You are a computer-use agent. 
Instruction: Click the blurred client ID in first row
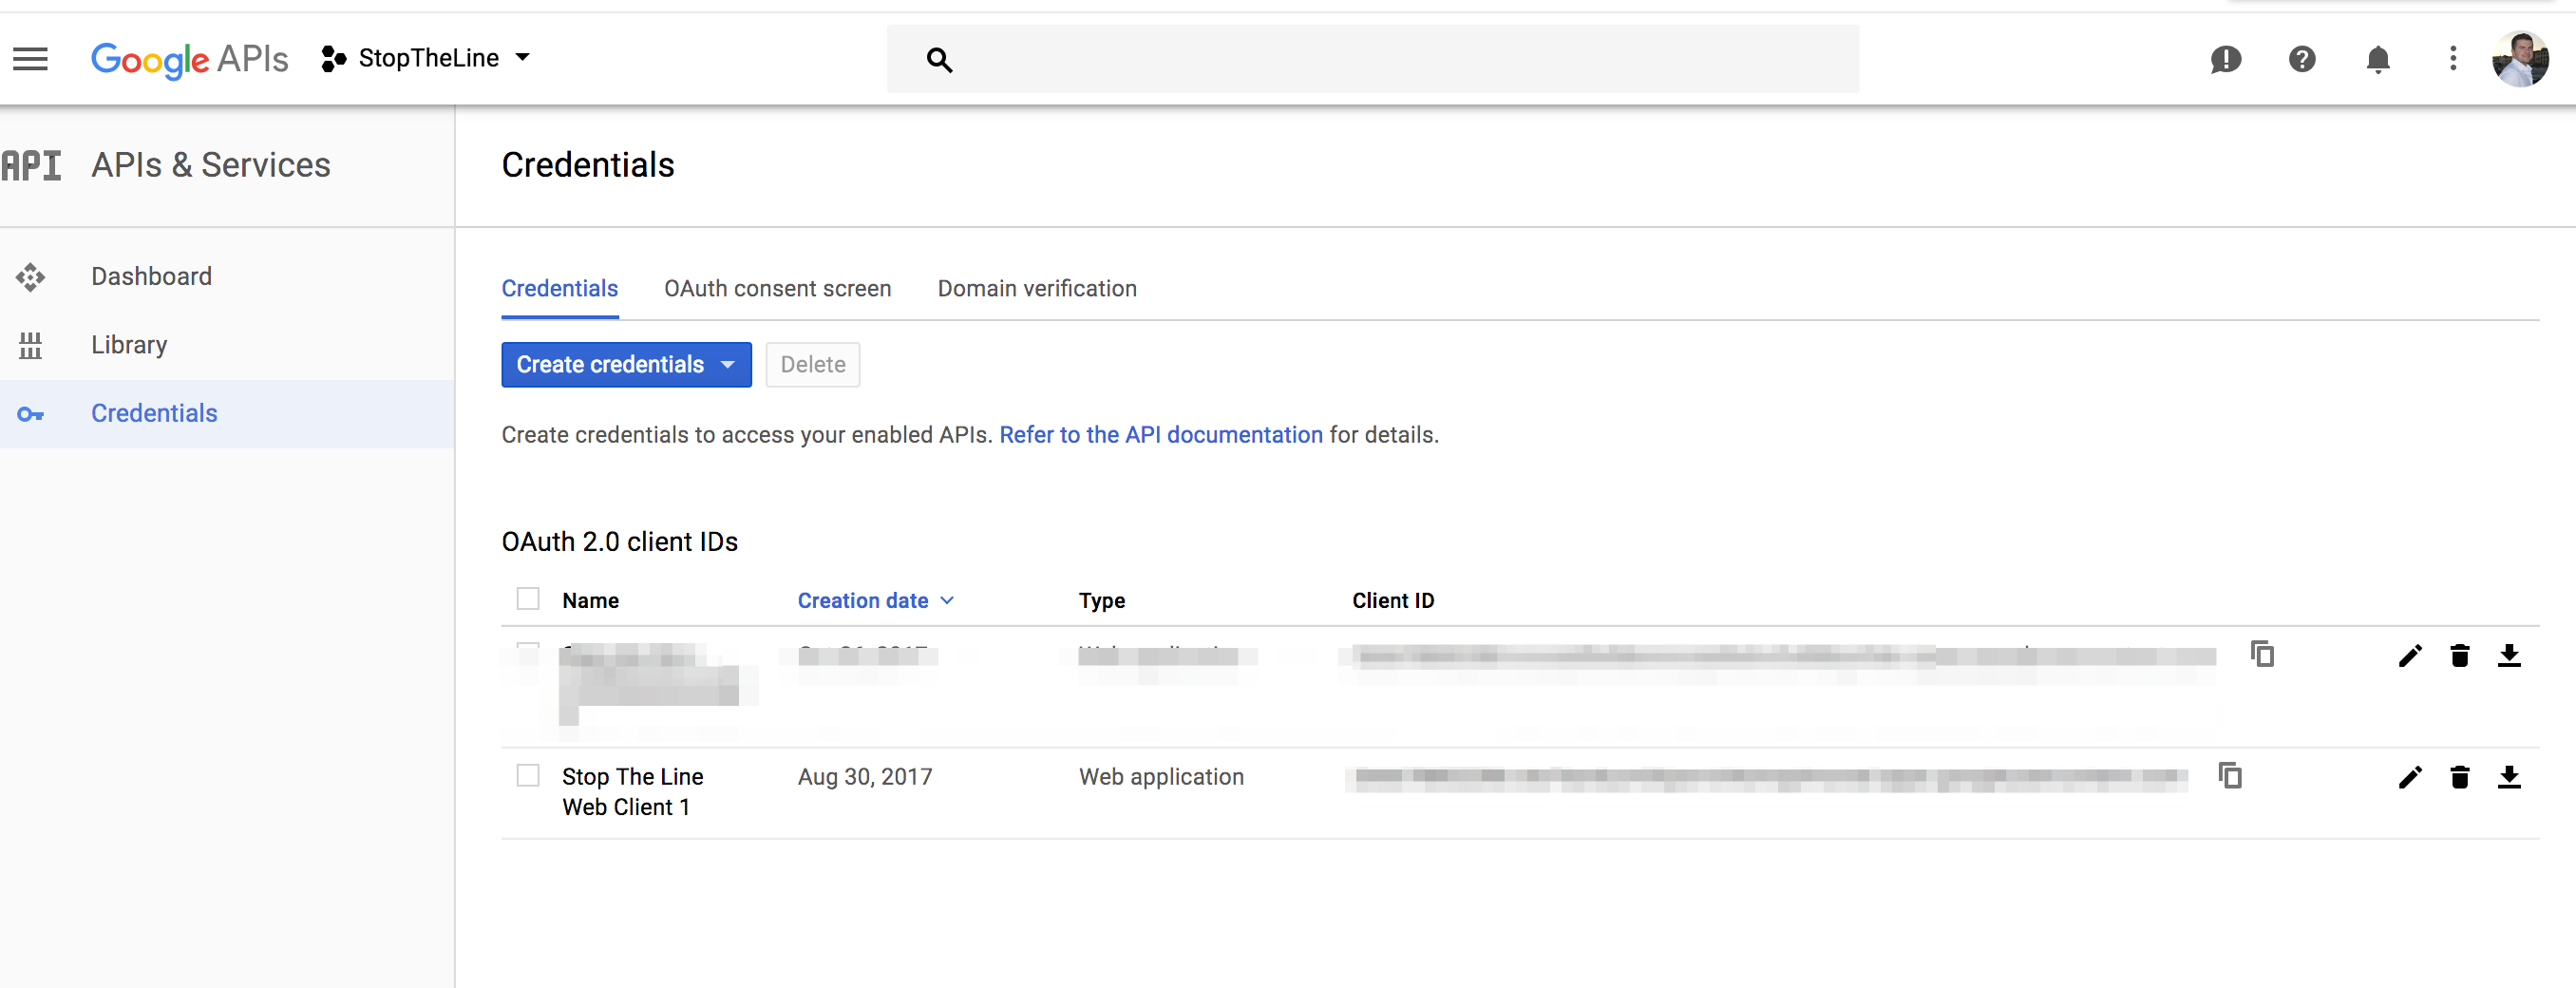pos(1785,656)
